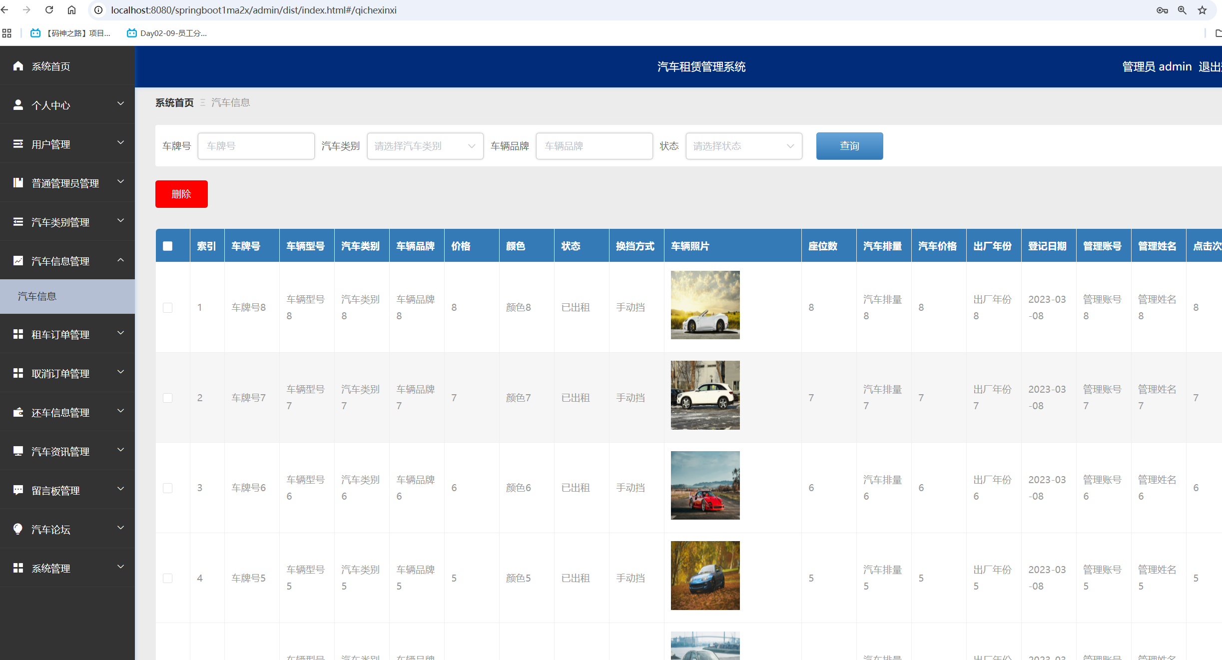Expand 个人中心 menu chevron

[120, 104]
